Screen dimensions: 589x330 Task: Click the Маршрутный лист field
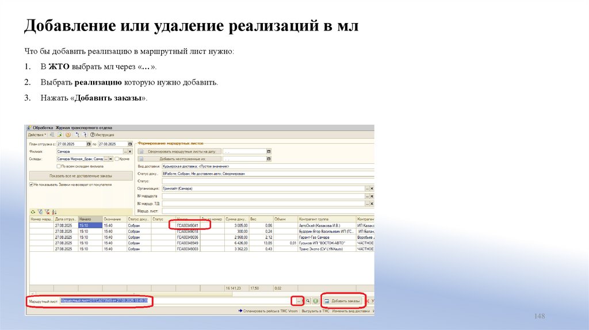pos(178,301)
